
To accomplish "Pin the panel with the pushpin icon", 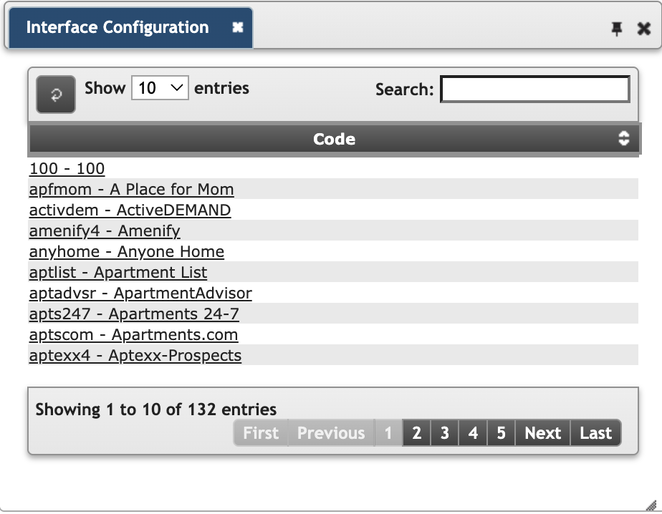I will [617, 29].
